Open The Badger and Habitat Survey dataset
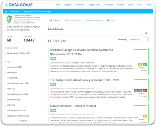 [85, 80]
